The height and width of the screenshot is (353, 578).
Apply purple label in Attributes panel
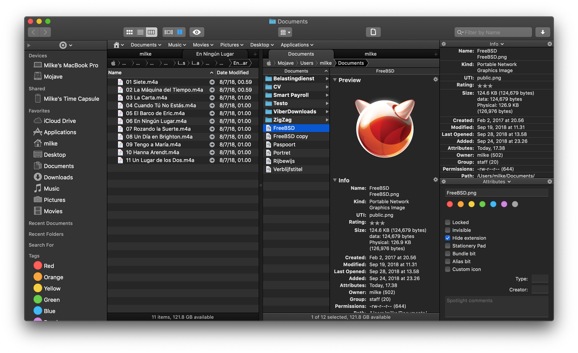[504, 204]
